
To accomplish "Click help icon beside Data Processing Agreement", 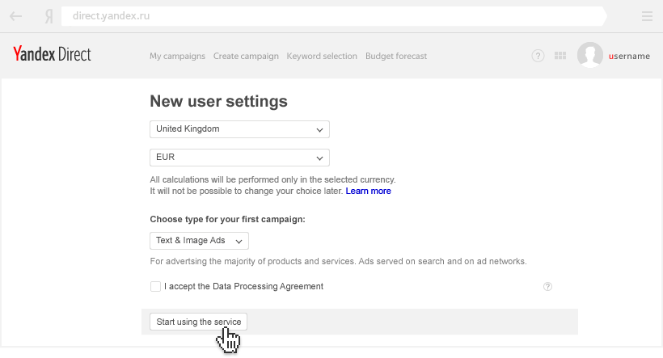I will [x=547, y=286].
